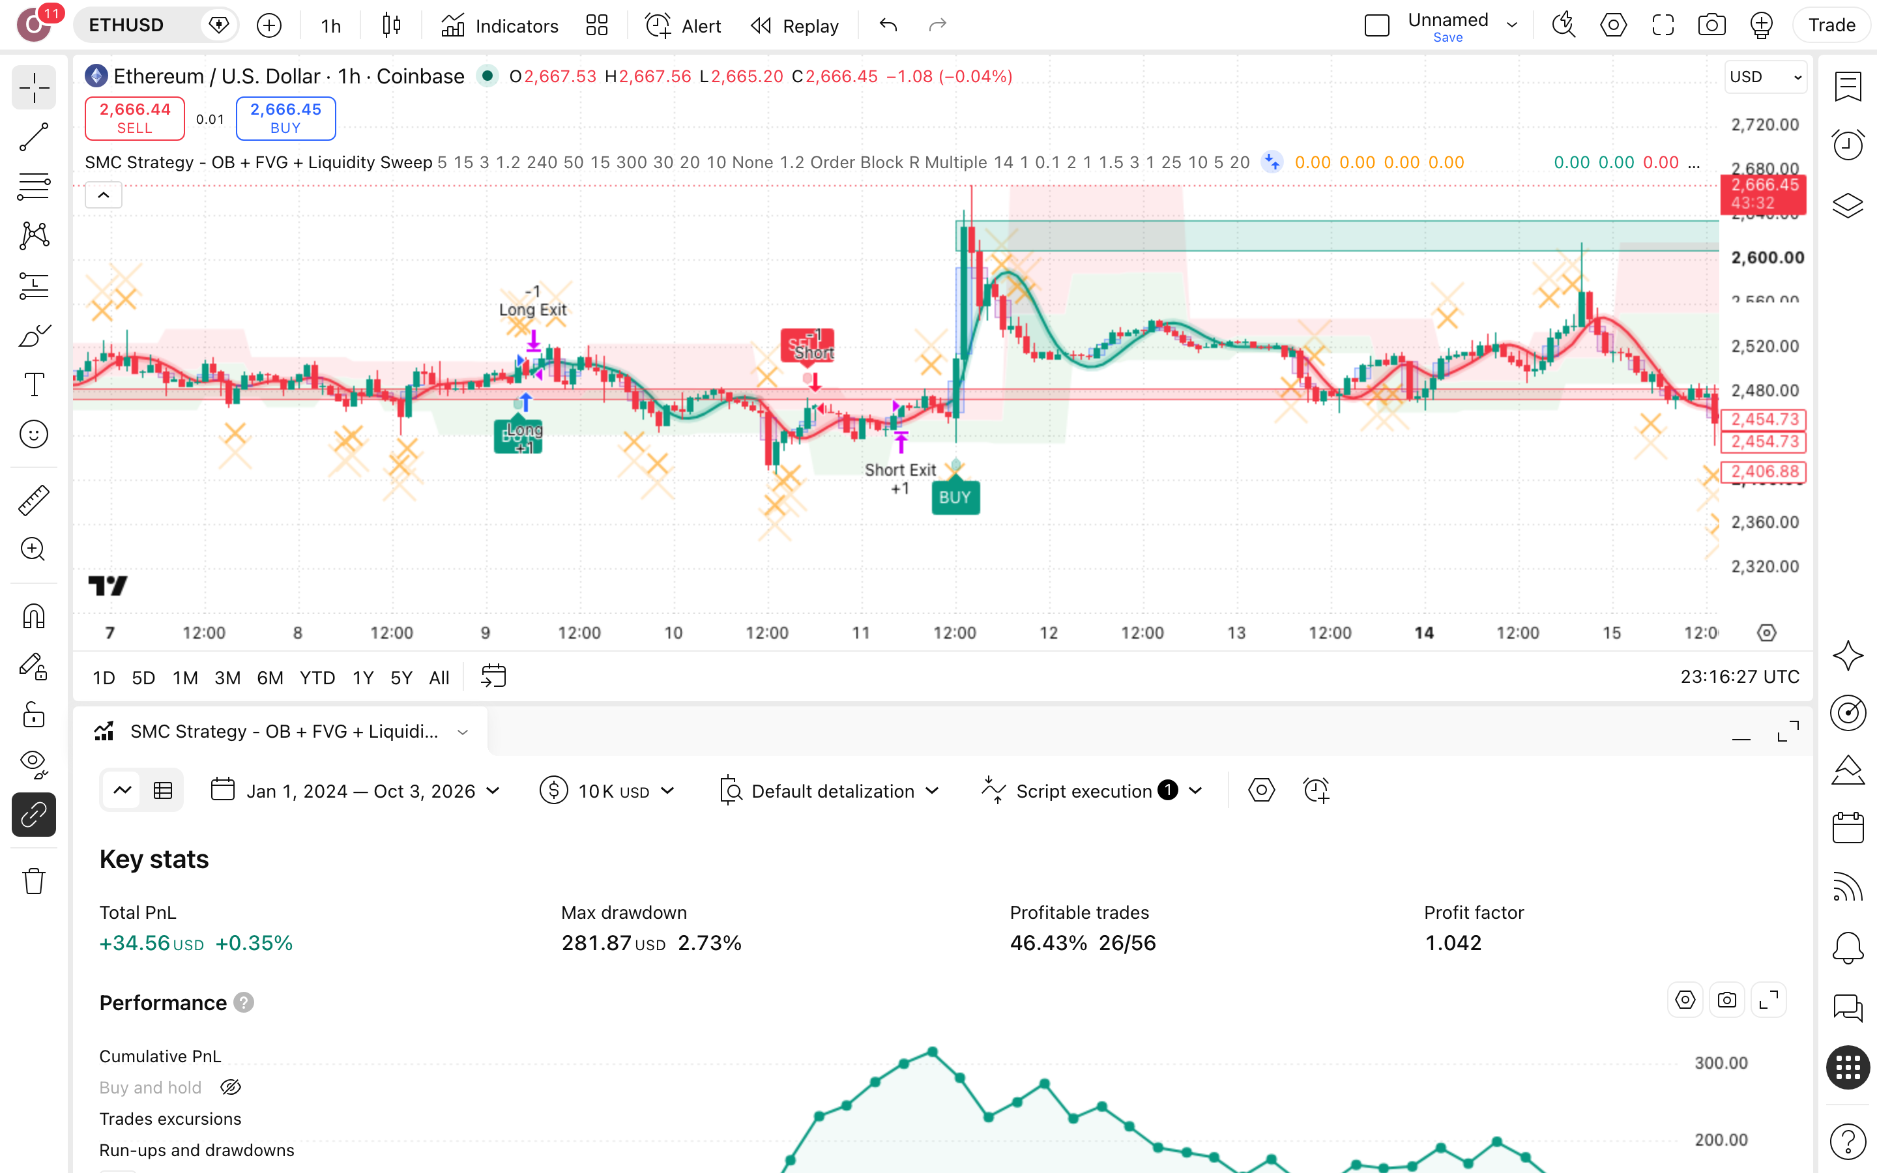The width and height of the screenshot is (1877, 1173).
Task: Click the BUY 2,666.45 button
Action: 285,118
